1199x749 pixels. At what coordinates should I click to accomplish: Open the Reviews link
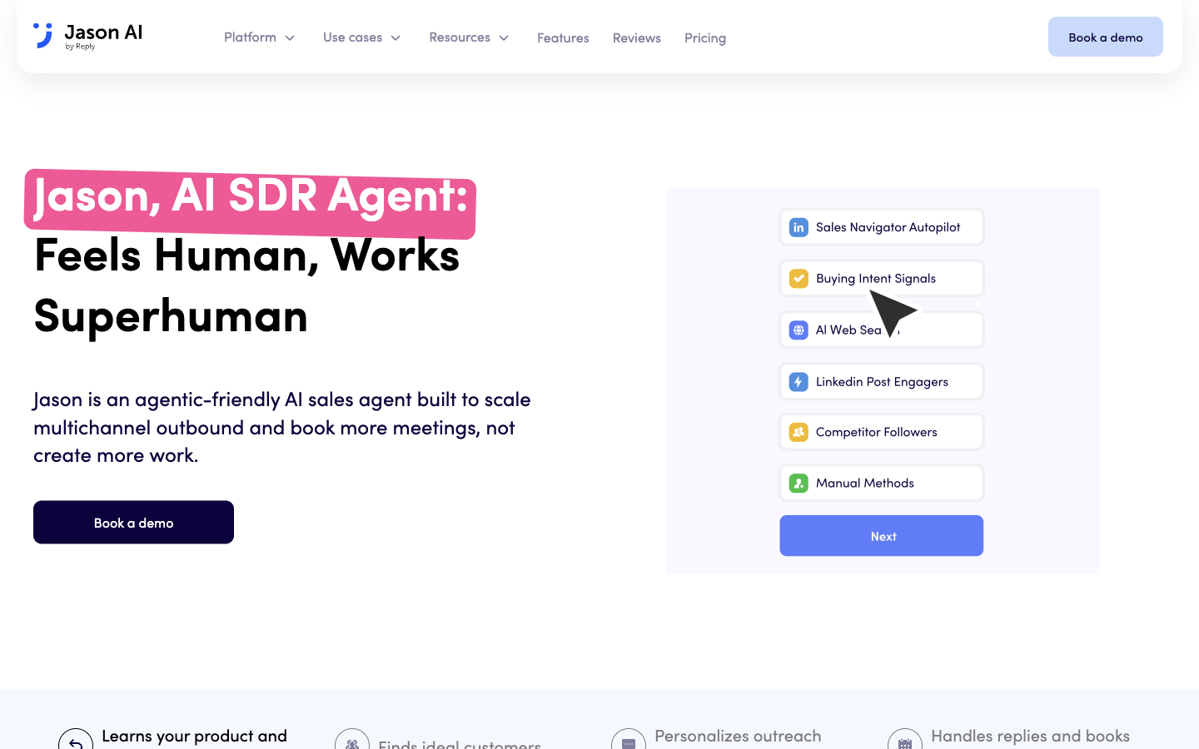637,38
